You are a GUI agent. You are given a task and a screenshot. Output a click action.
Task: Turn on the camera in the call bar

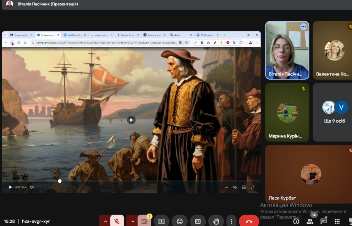pos(144,221)
